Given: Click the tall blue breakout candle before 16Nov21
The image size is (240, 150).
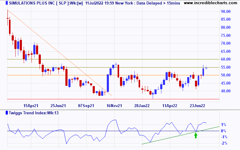Looking at the screenshot, I should (x=108, y=83).
